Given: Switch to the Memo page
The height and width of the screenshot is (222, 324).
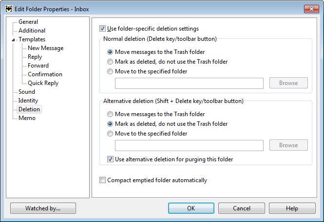Looking at the screenshot, I should pos(27,118).
